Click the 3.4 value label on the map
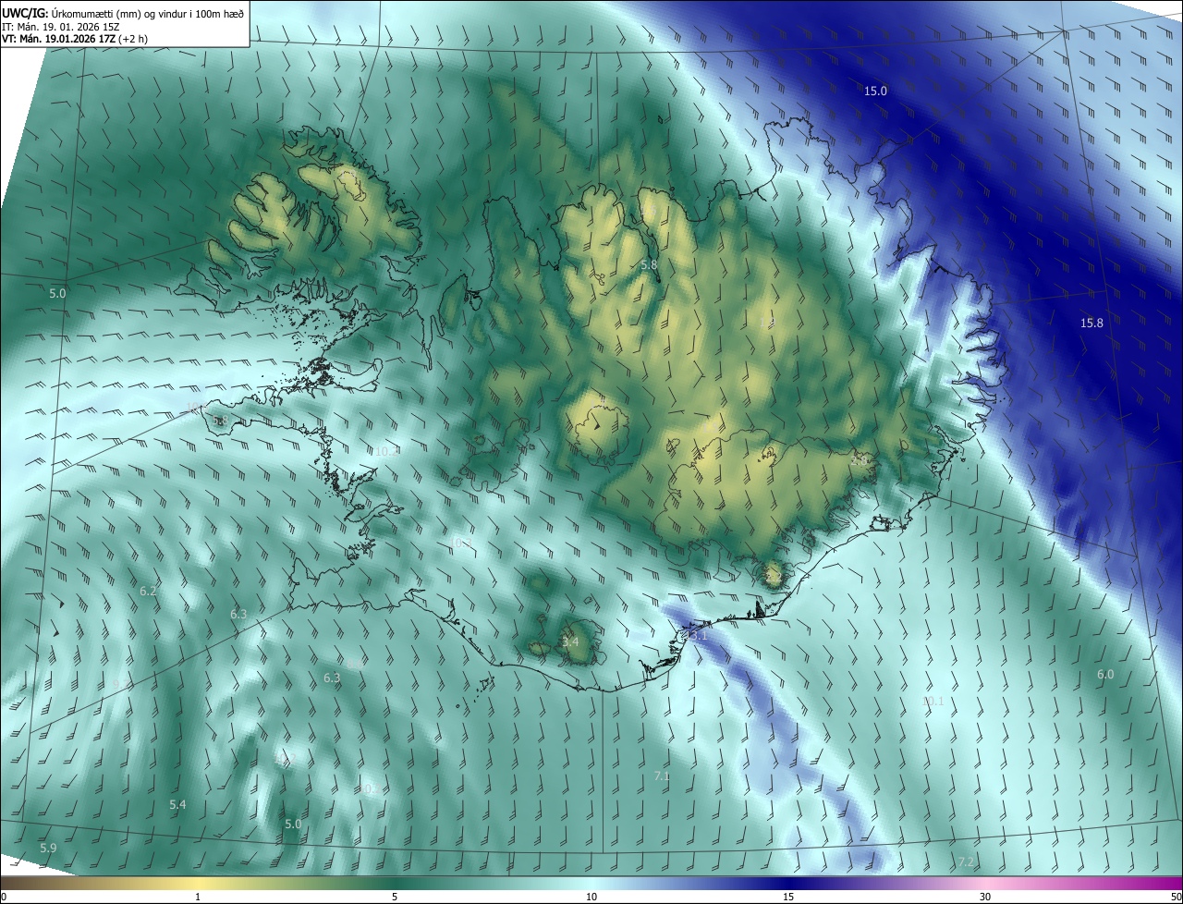This screenshot has width=1183, height=904. [570, 641]
